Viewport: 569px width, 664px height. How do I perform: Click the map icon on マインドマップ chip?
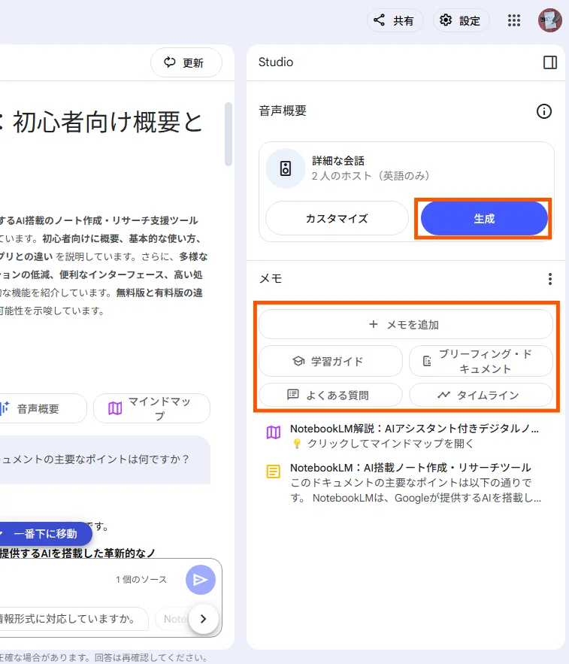click(115, 408)
